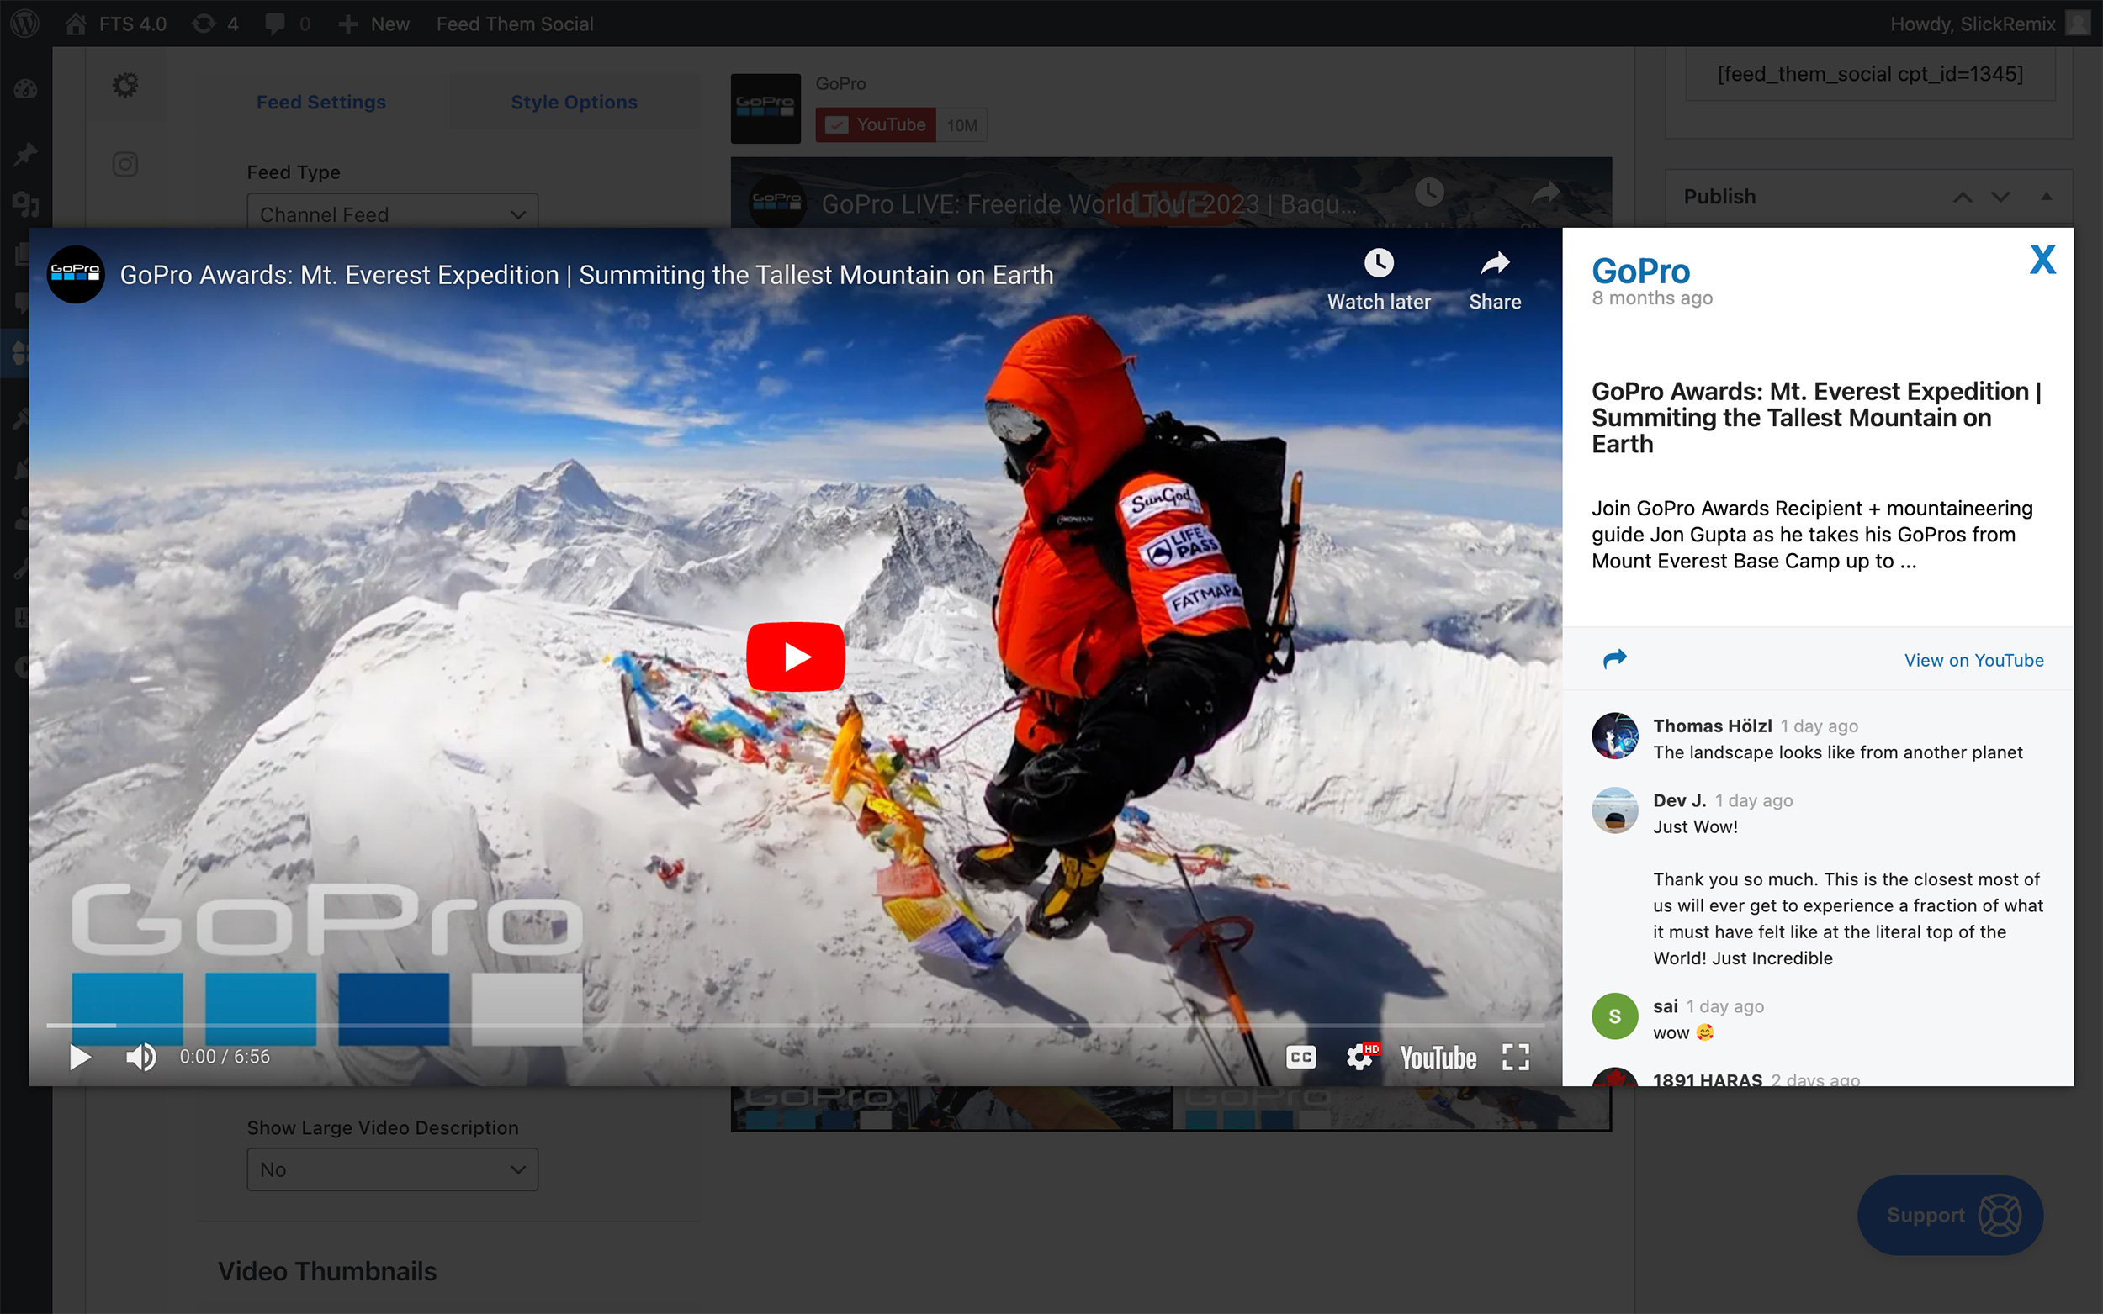Click the GoPro channel thumbnail in the feed preview
The image size is (2103, 1314).
tap(765, 108)
